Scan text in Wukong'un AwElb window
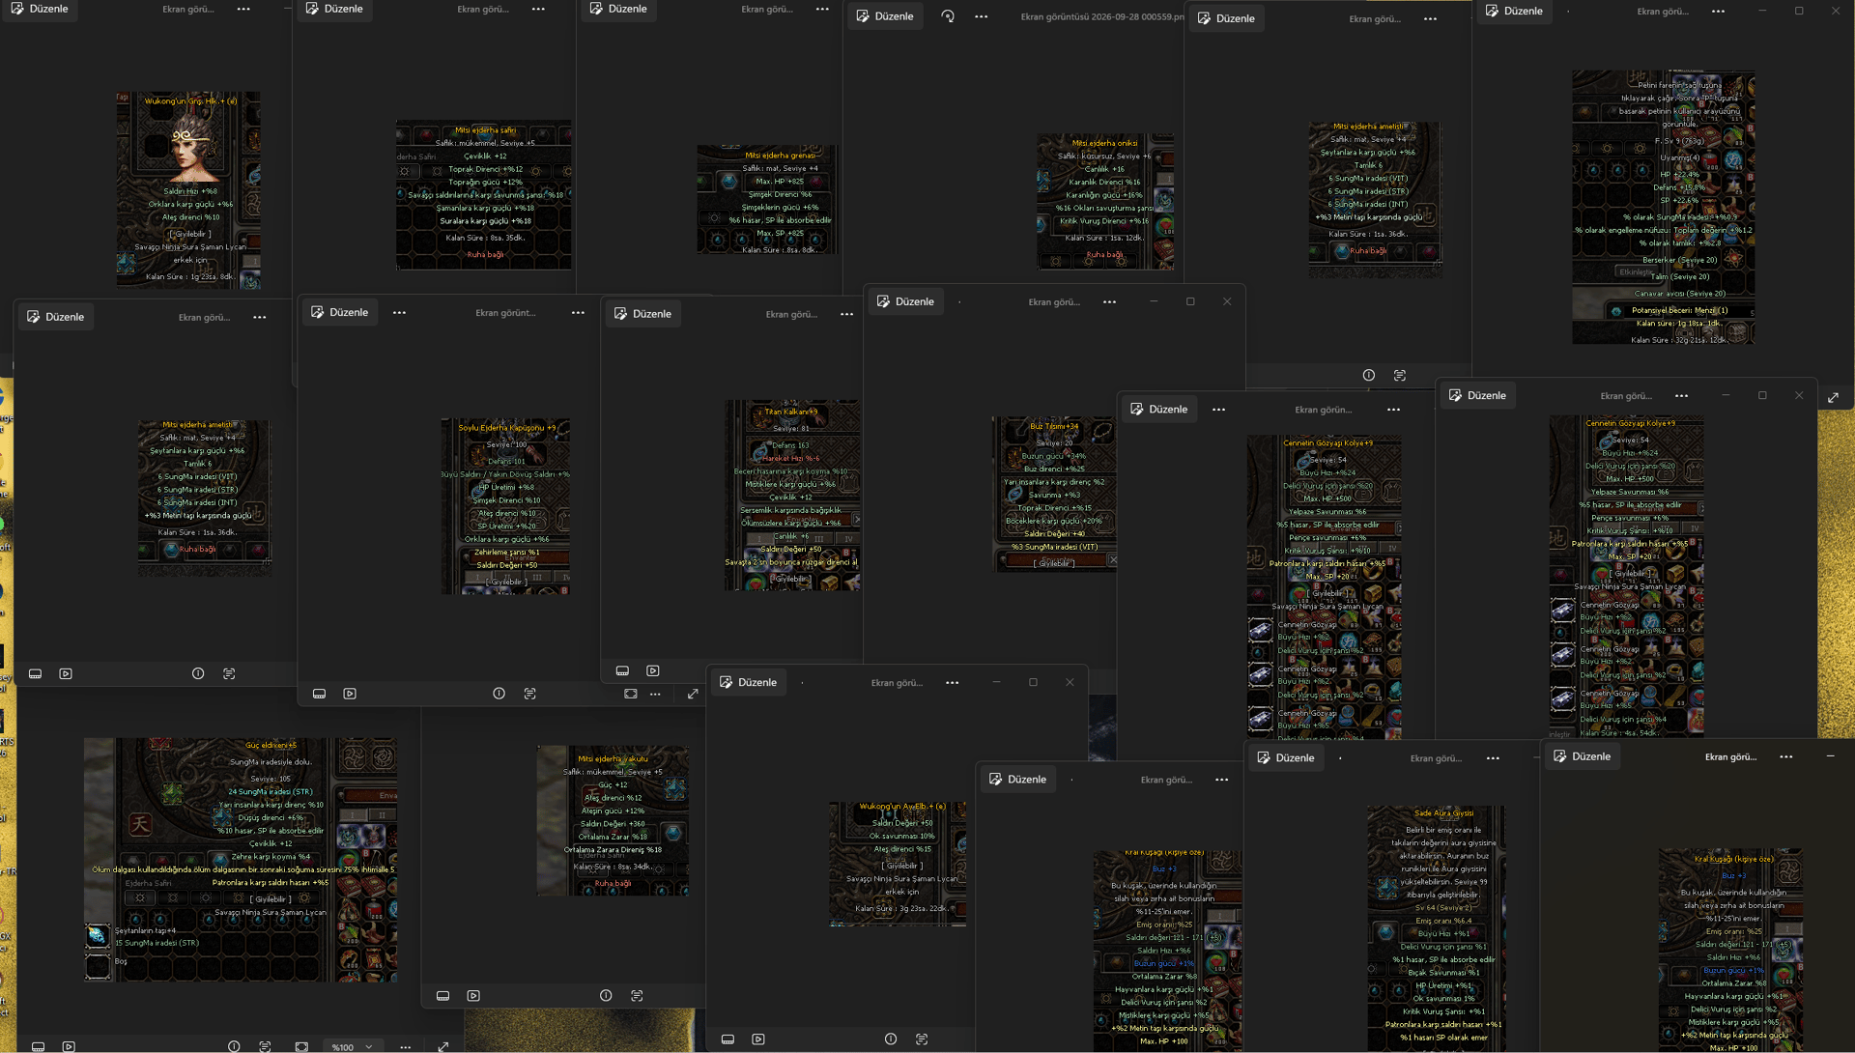 point(922,1039)
